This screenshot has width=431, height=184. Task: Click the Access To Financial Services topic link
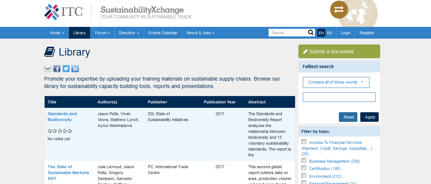[337, 148]
